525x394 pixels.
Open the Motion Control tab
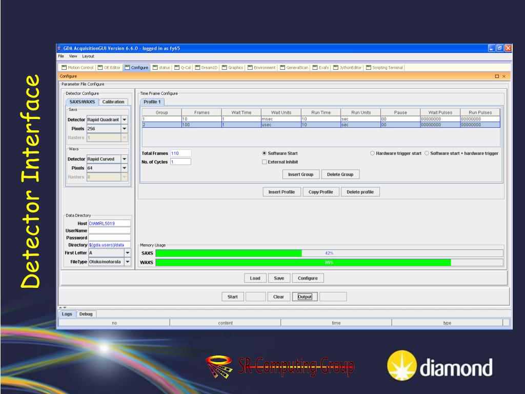77,68
